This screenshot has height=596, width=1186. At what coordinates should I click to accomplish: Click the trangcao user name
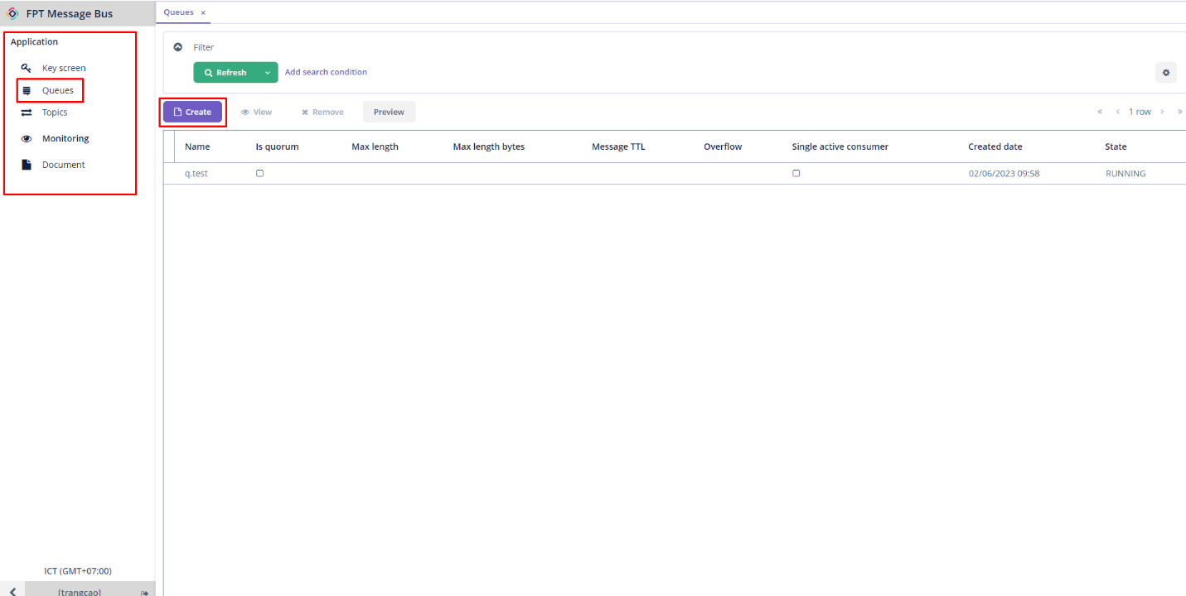click(80, 593)
